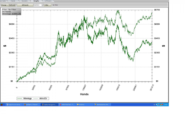
Task: Click the system tray clock
Action: pos(166,105)
